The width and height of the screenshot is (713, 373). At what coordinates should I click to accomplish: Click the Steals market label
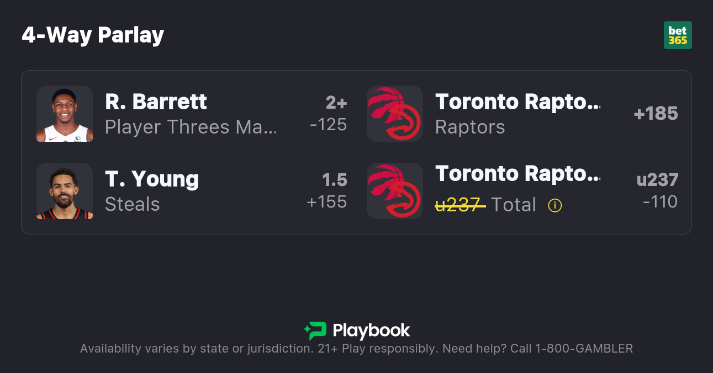133,204
